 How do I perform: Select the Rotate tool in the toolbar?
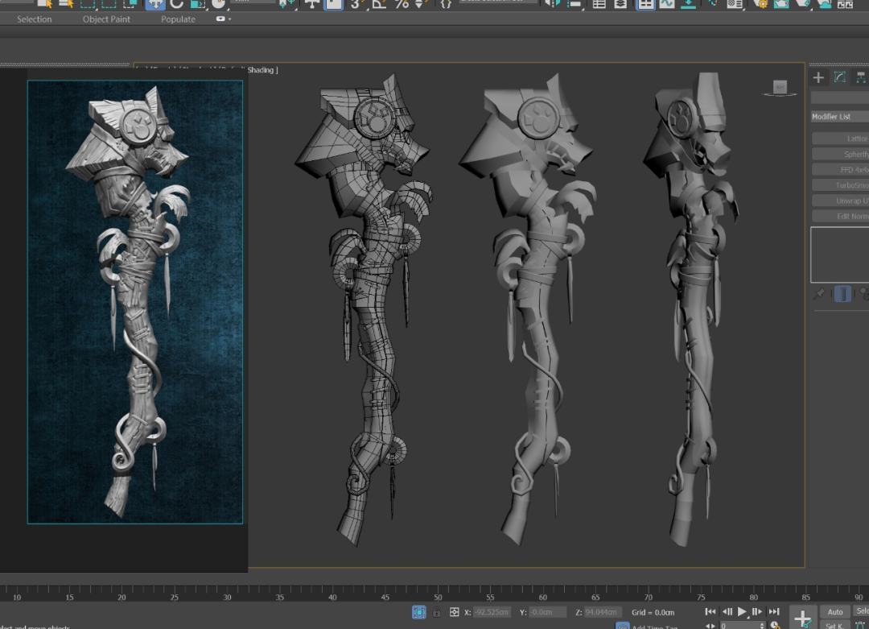[x=176, y=4]
